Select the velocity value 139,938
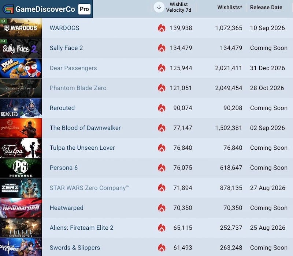The width and height of the screenshot is (293, 256). click(181, 28)
